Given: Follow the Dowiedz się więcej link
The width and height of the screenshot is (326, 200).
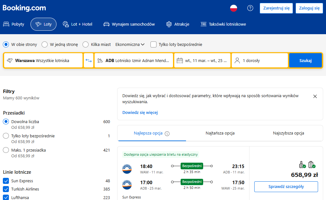Looking at the screenshot, I should point(140,113).
